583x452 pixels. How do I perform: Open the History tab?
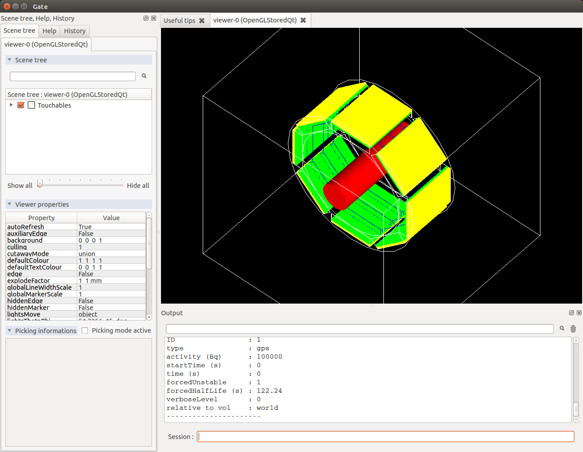(75, 31)
